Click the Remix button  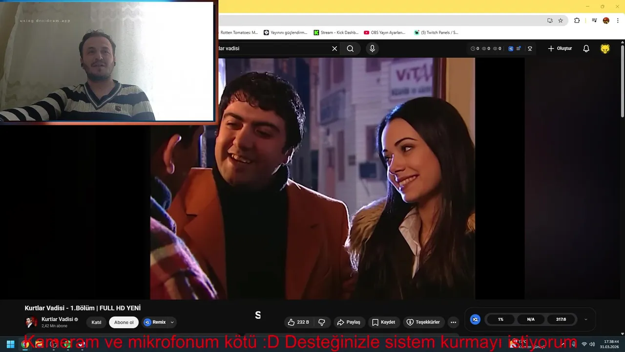pyautogui.click(x=155, y=322)
